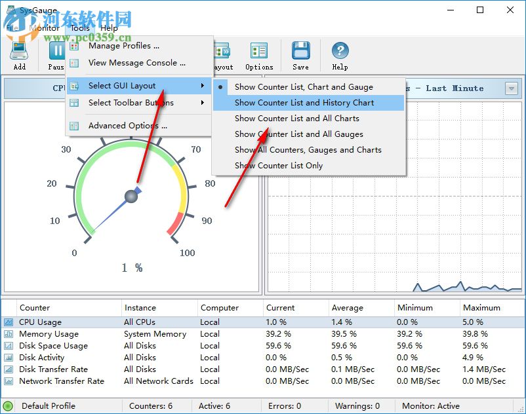Open Manage Profiles from Tools menu

click(x=124, y=46)
